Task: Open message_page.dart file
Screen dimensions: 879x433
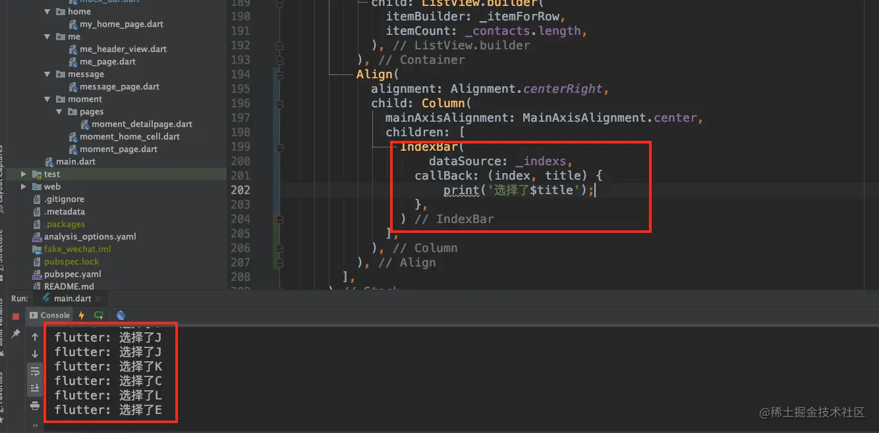Action: coord(119,87)
